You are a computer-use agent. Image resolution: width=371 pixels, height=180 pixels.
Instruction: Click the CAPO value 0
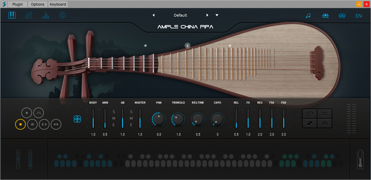pyautogui.click(x=218, y=134)
